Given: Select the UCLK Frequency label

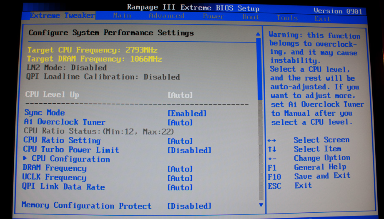Looking at the screenshot, I should tap(54, 177).
